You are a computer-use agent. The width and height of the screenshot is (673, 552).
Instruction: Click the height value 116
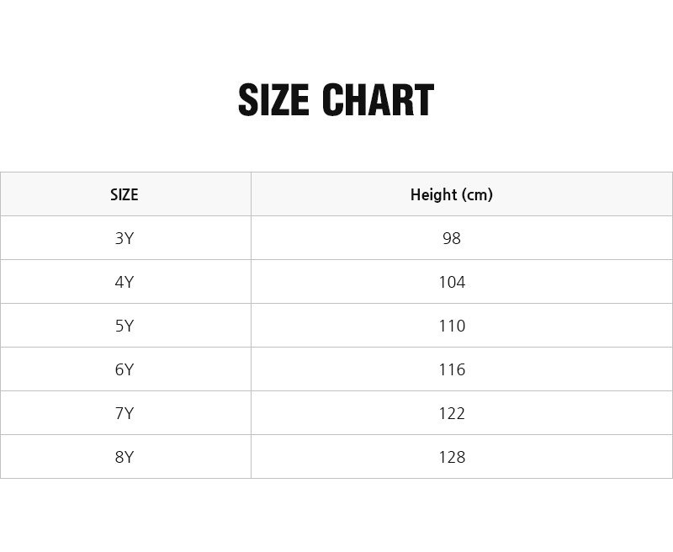click(452, 369)
